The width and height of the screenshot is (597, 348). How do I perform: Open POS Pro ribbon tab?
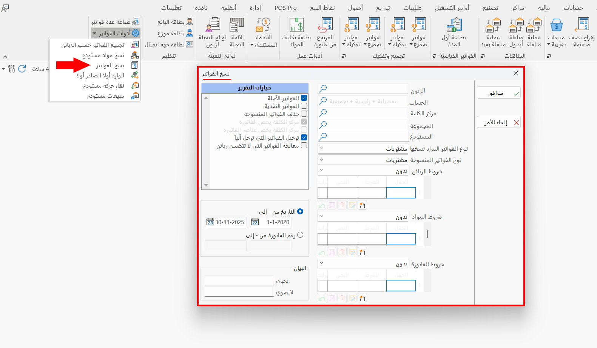(x=286, y=8)
